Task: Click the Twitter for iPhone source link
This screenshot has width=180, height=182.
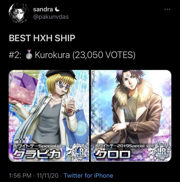Action: point(88,176)
